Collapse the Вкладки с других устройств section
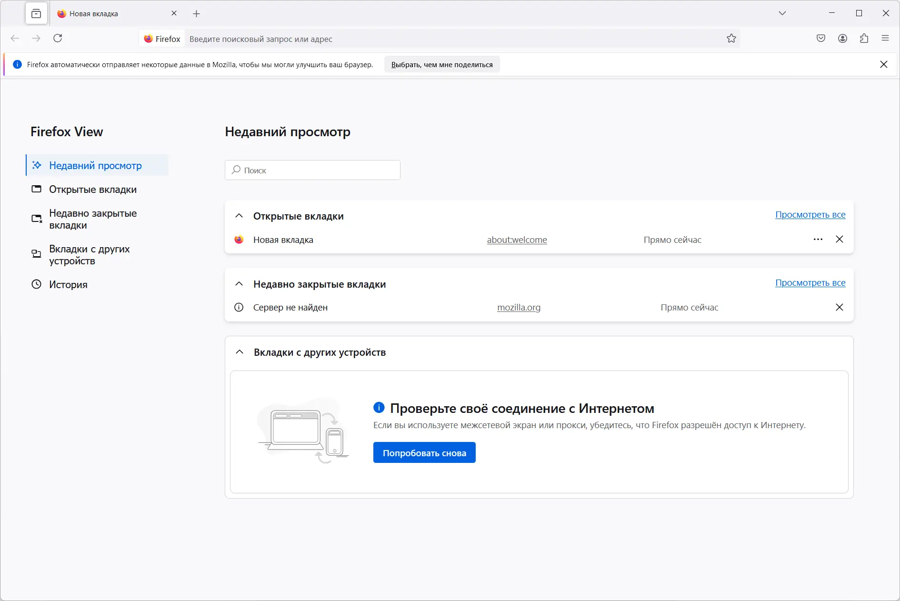The height and width of the screenshot is (601, 900). click(240, 352)
